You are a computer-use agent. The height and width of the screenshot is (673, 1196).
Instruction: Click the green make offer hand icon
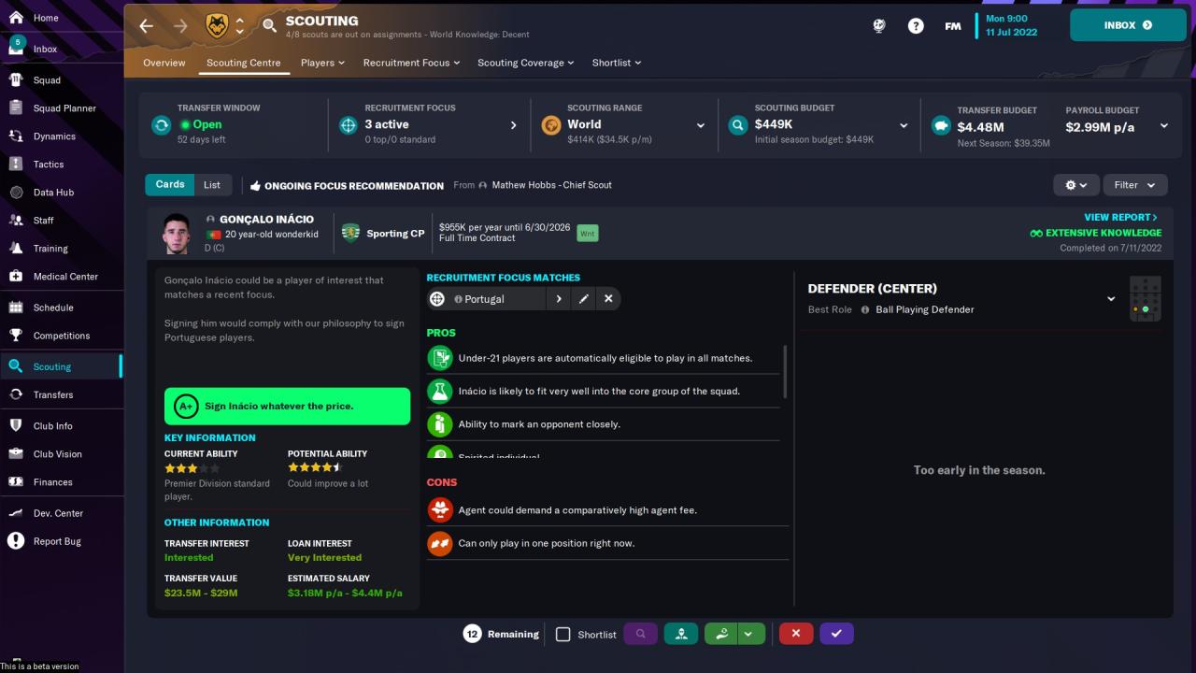point(720,634)
